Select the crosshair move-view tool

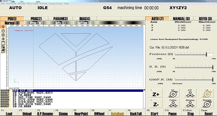[3, 27]
